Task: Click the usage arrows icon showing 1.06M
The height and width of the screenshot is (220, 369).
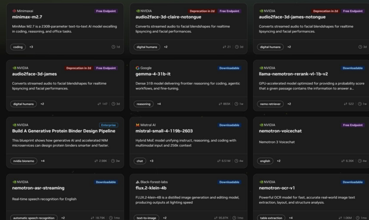Action: click(340, 218)
